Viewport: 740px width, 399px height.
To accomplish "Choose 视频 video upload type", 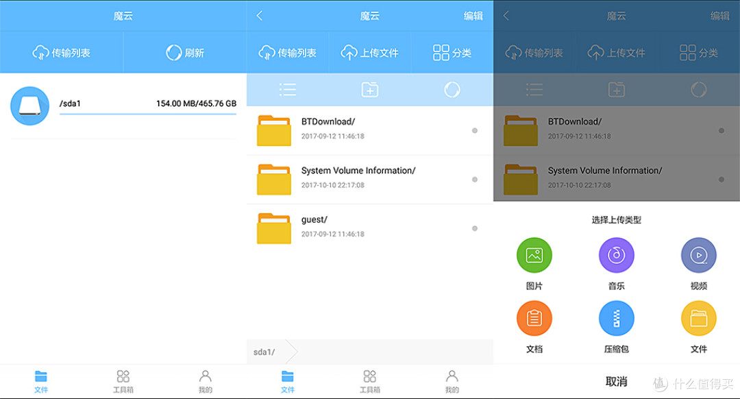I will tap(698, 256).
